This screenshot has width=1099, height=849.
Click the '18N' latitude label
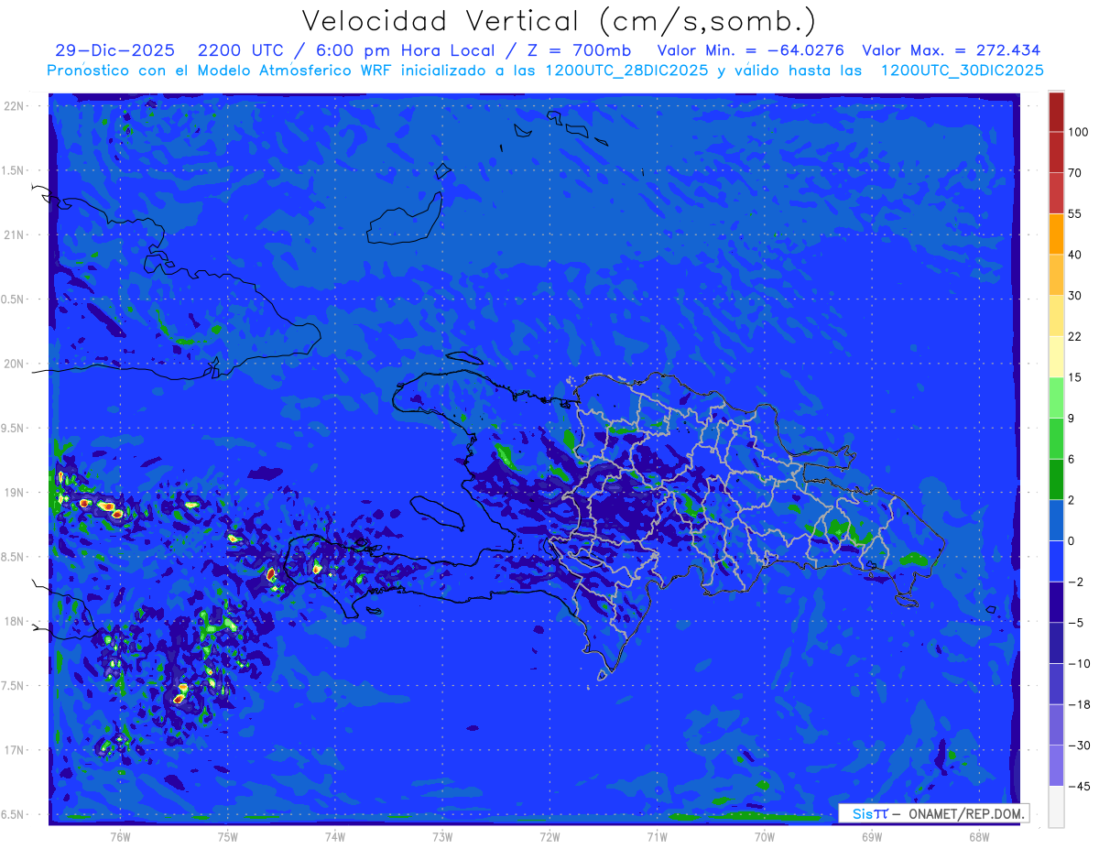(14, 621)
